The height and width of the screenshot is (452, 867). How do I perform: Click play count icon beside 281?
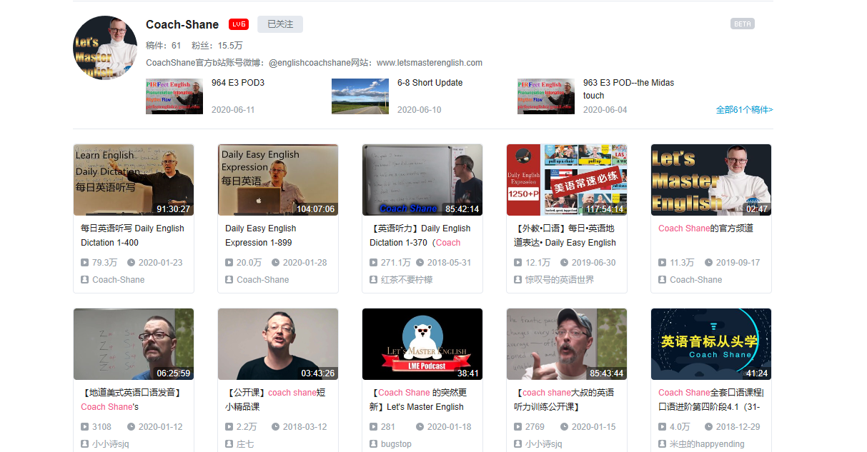click(x=374, y=427)
